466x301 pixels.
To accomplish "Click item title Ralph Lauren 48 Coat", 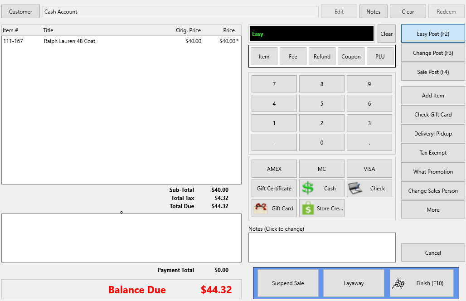I will 69,41.
